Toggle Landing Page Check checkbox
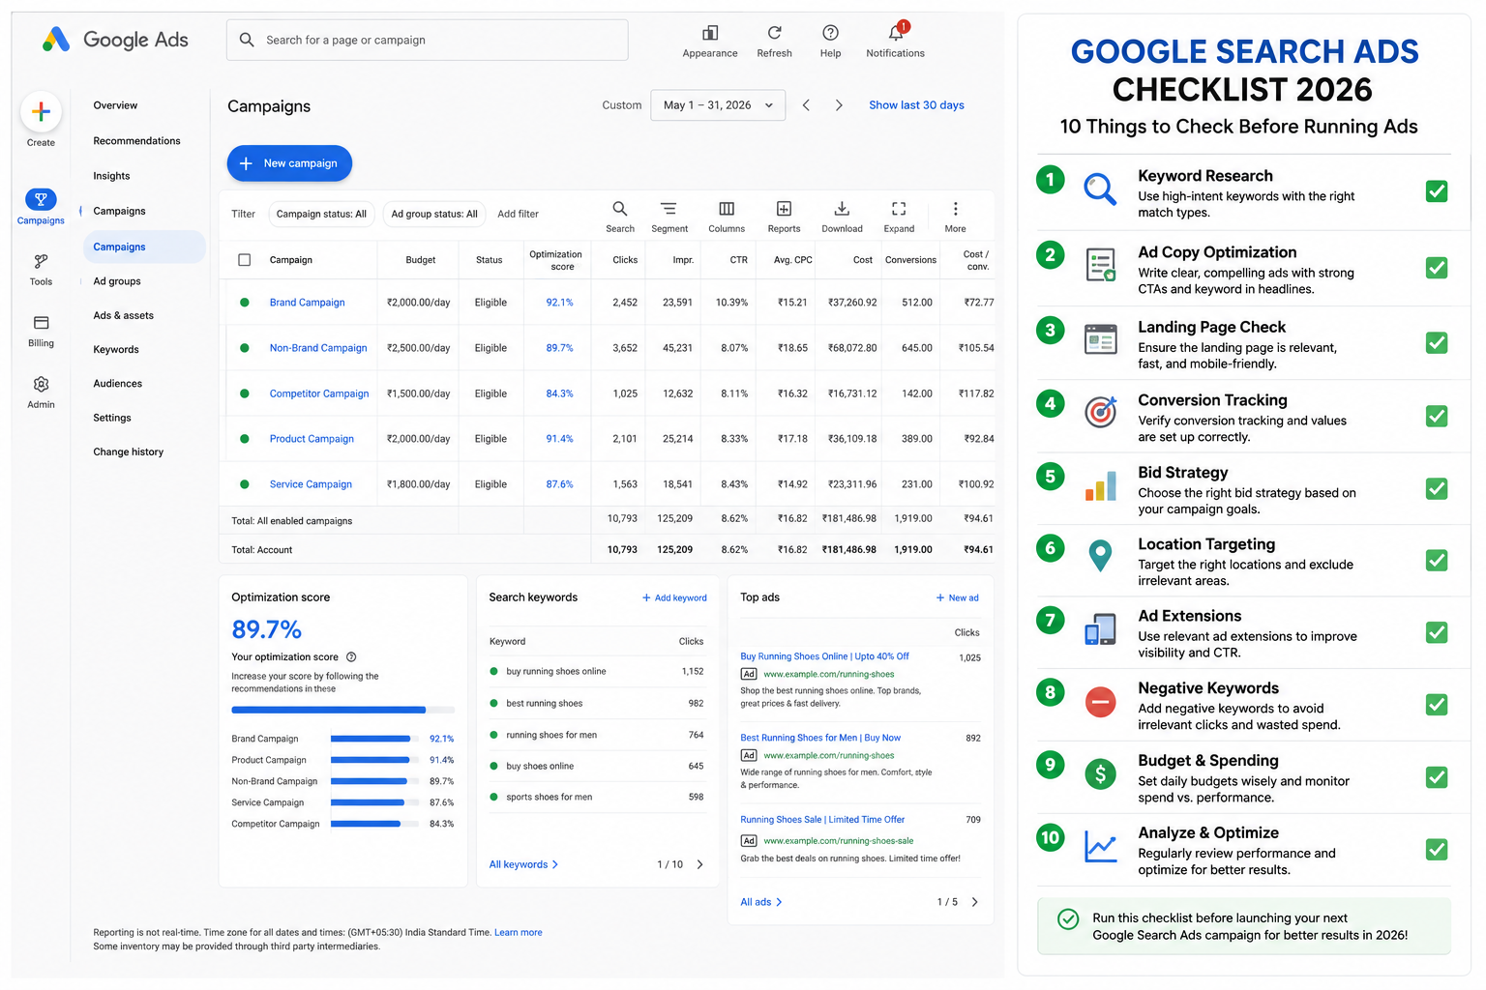 (x=1437, y=343)
